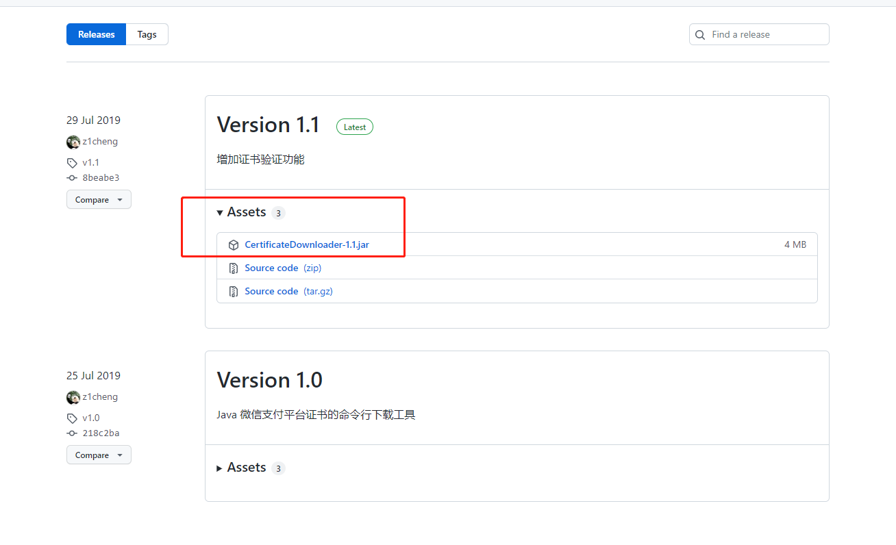The image size is (896, 545).
Task: Click the tag icon beside v1.1
Action: 72,163
